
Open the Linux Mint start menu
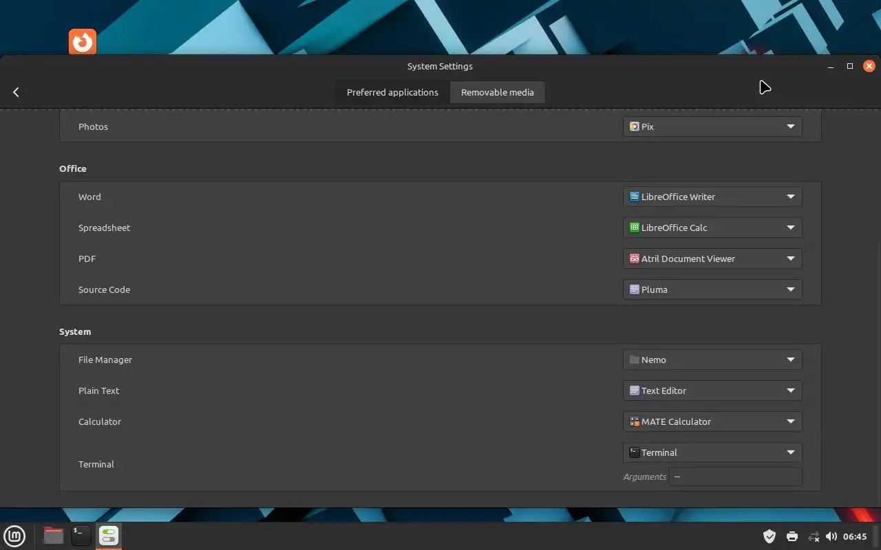14,536
